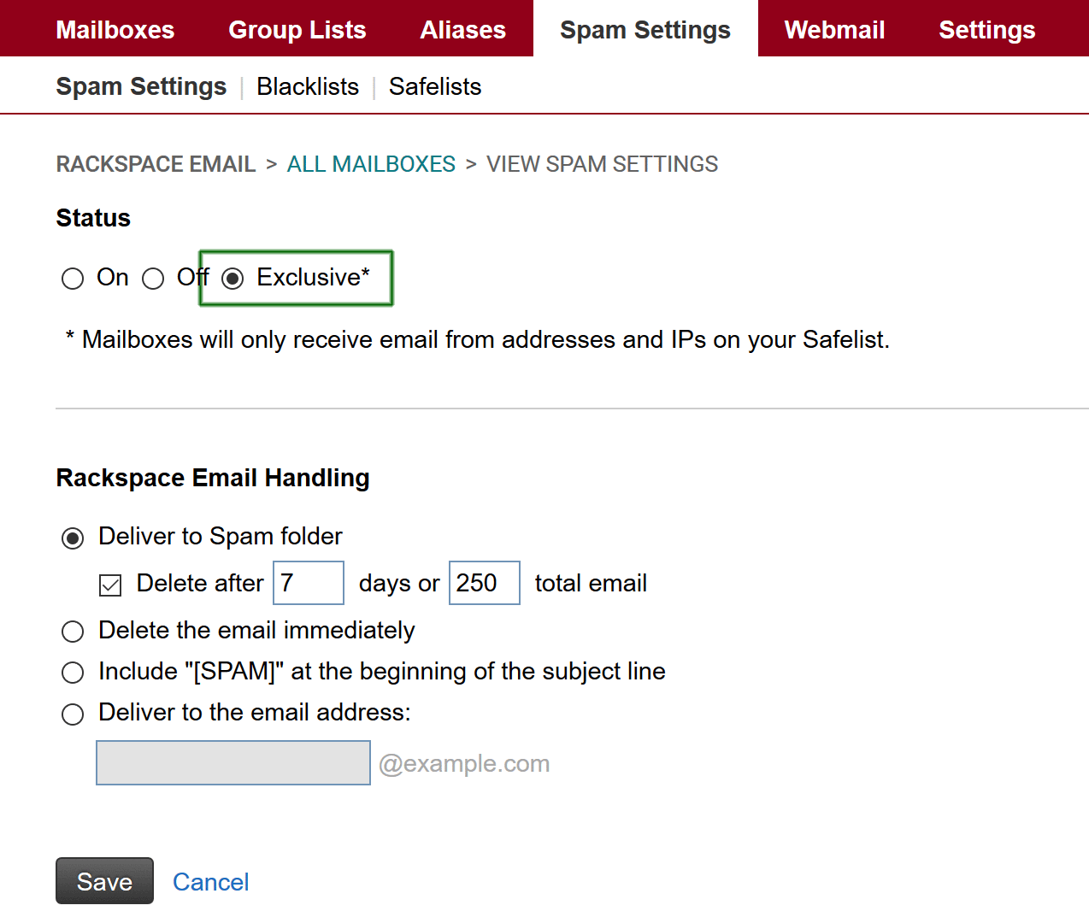Open the Mailboxes tab
This screenshot has height=923, width=1089.
(115, 30)
